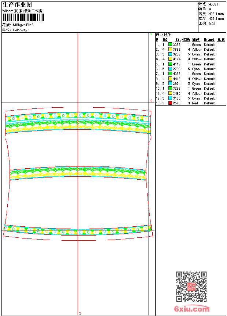Click the Green description in row 1
This screenshot has height=316, width=227.
[x=196, y=45]
